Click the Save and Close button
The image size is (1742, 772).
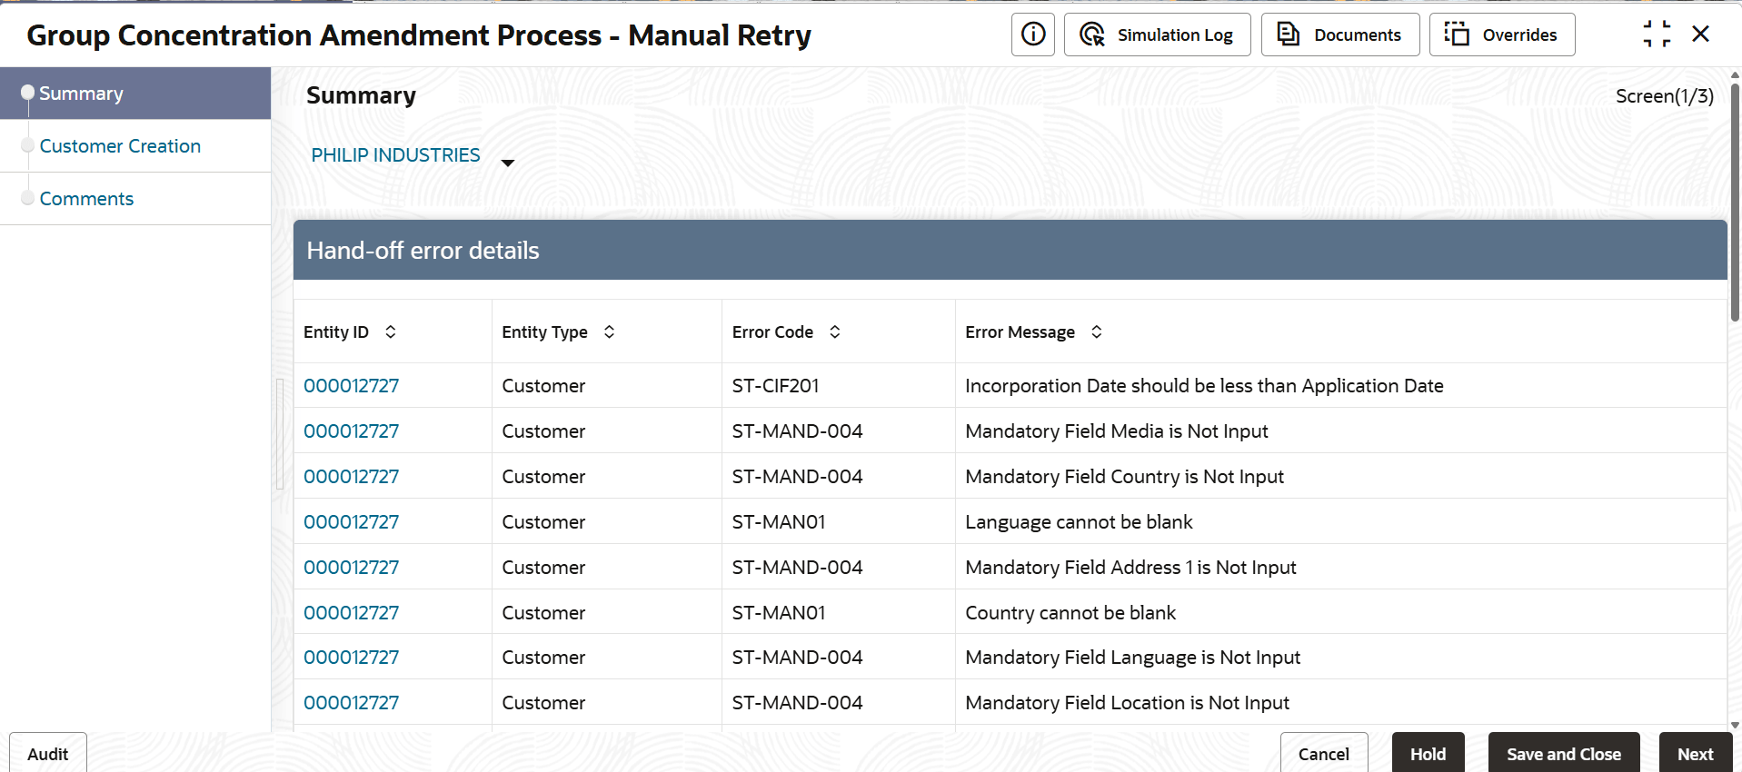(1563, 754)
